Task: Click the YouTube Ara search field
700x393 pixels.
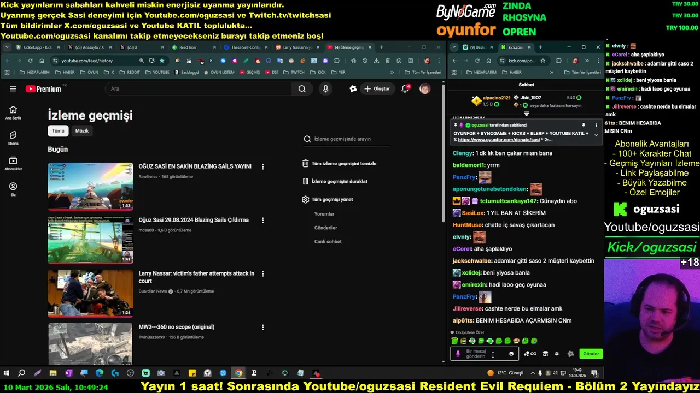Action: click(198, 88)
